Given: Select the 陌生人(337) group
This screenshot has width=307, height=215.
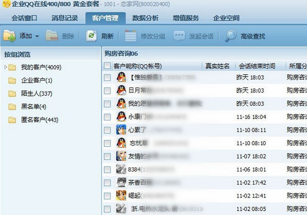Looking at the screenshot, I should click(37, 94).
